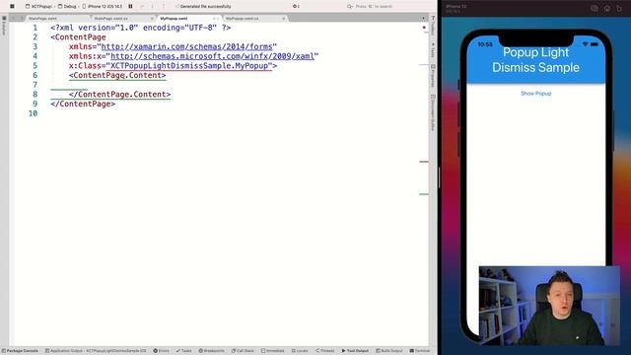Click line number 10 in gutter

(x=33, y=113)
